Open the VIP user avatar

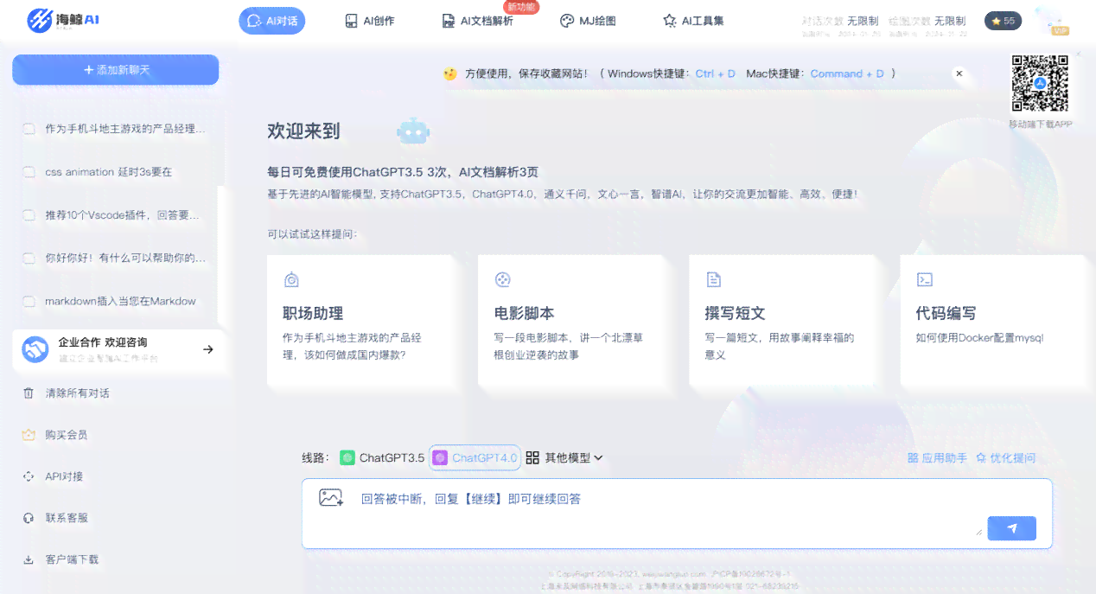pos(1052,21)
